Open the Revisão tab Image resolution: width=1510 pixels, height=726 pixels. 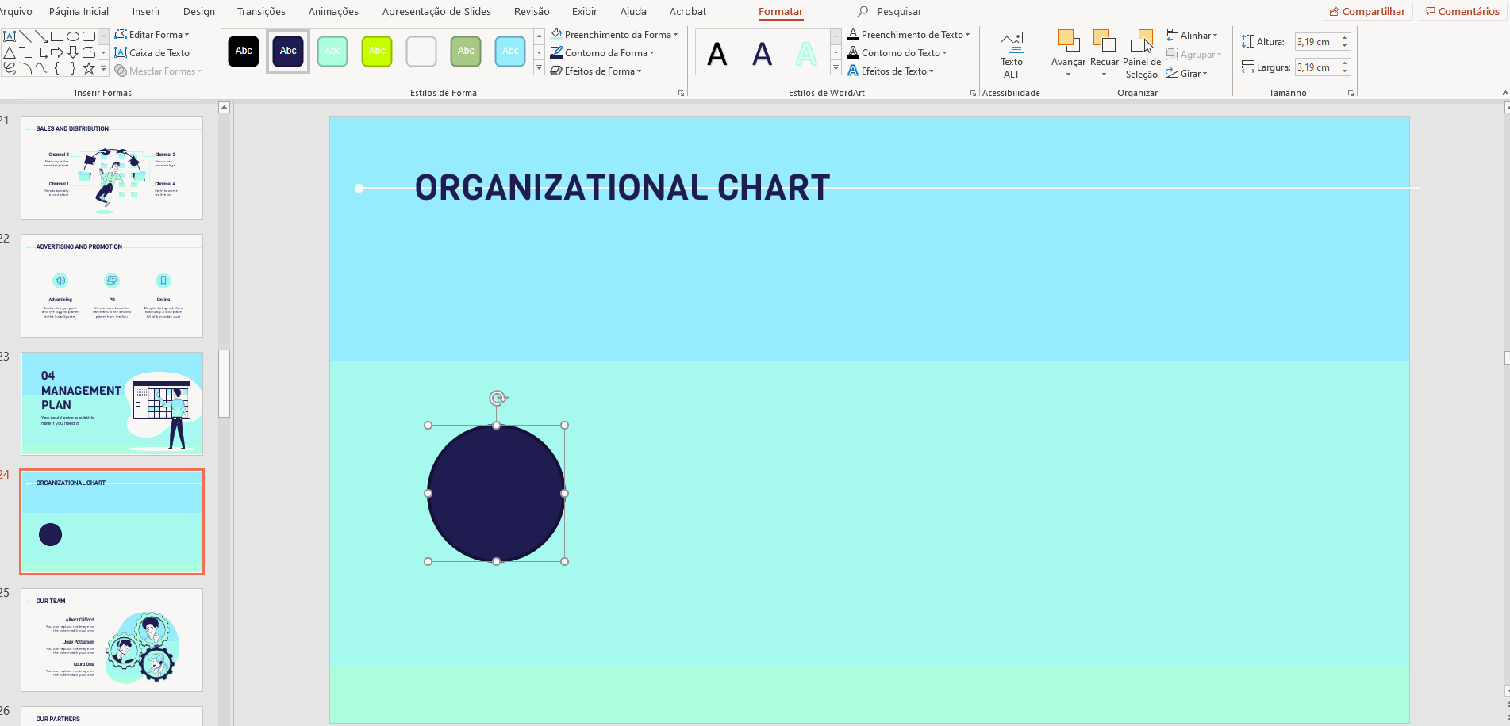pos(532,12)
